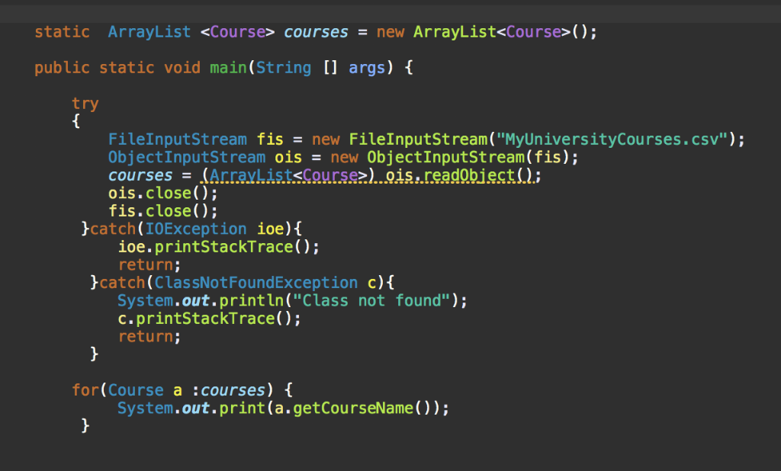The height and width of the screenshot is (471, 781).
Task: Click the fis variable declaration
Action: point(270,139)
